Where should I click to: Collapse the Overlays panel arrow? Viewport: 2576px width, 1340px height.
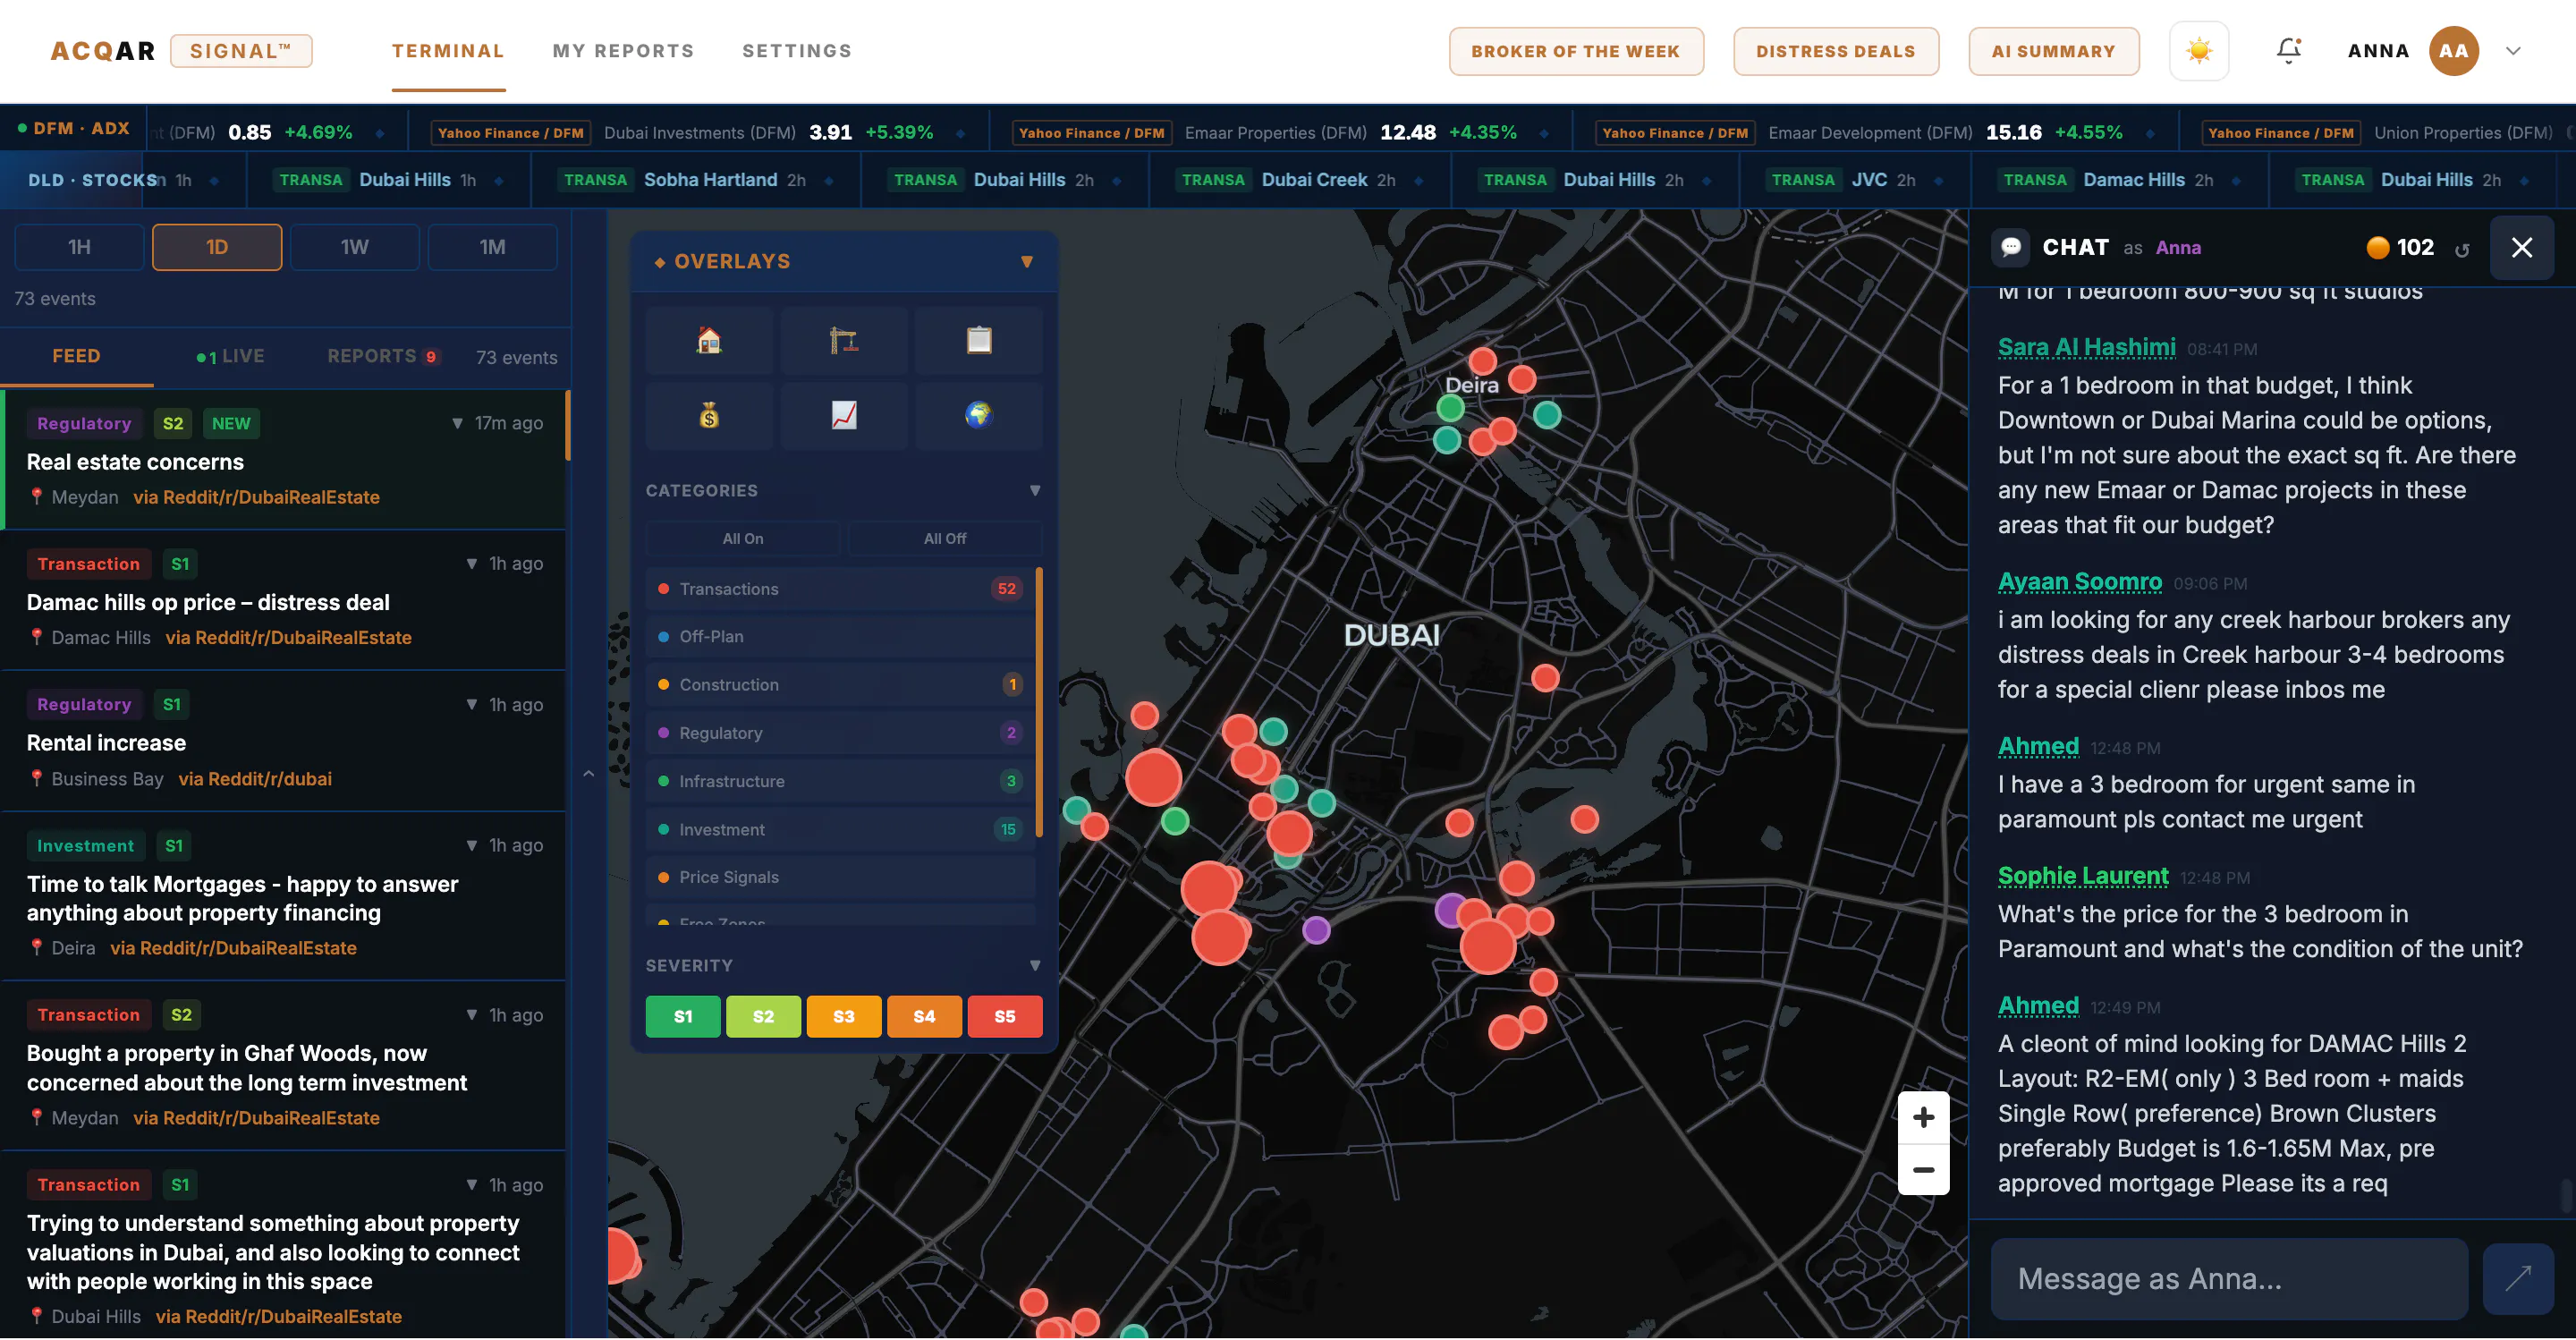[1026, 262]
